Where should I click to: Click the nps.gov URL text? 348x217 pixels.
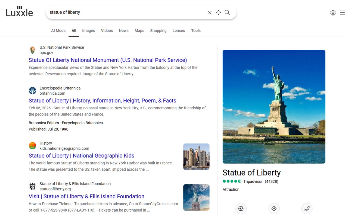tap(46, 53)
